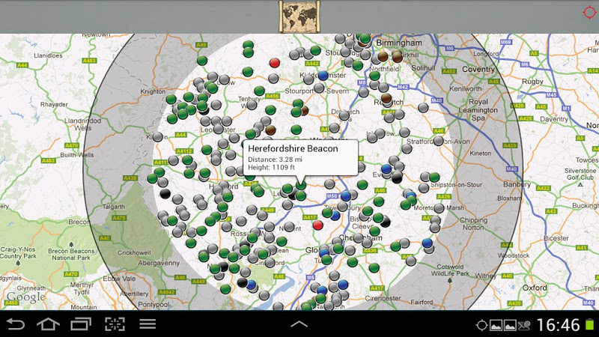Tap the Daventry town label
Image resolution: width=599 pixels, height=337 pixels.
pyautogui.click(x=554, y=119)
